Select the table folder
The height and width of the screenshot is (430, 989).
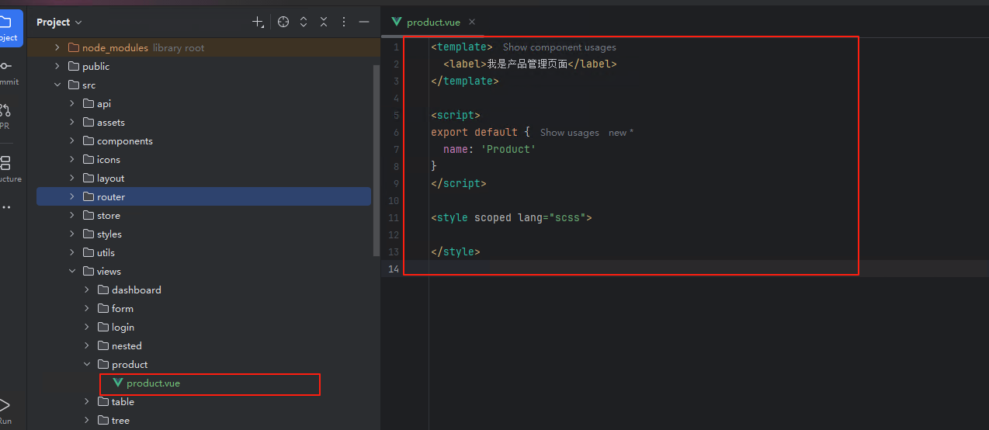pyautogui.click(x=203, y=402)
